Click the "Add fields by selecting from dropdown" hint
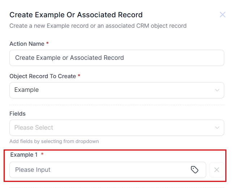Viewport: 234px width, 188px height. [x=54, y=141]
